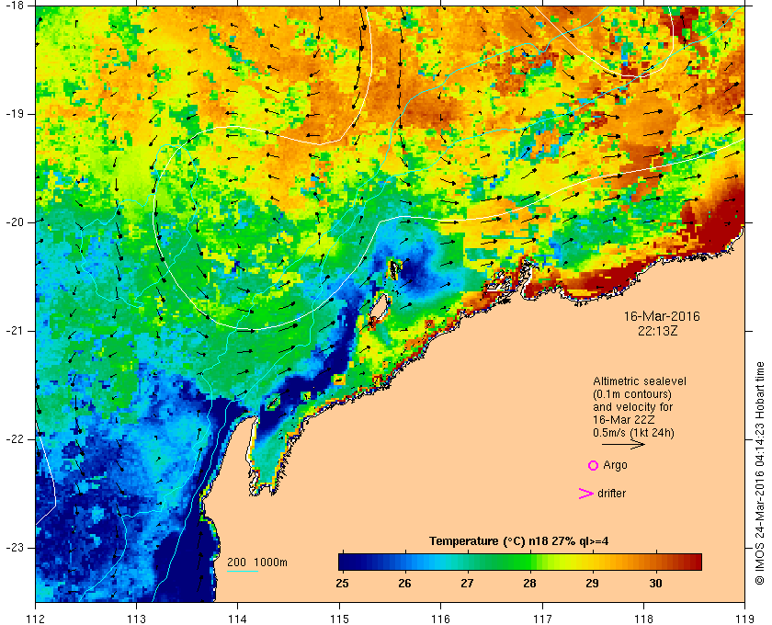Click the color bar value '28'

tap(529, 584)
